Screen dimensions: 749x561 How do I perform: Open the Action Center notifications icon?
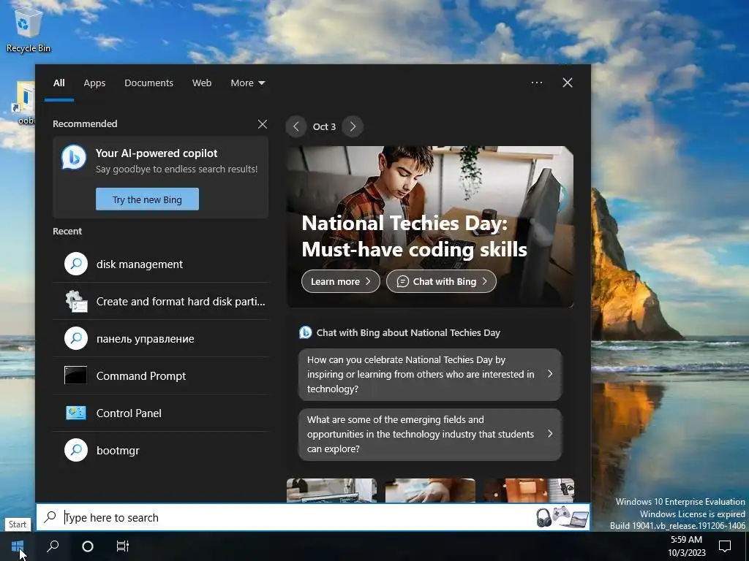pos(725,546)
